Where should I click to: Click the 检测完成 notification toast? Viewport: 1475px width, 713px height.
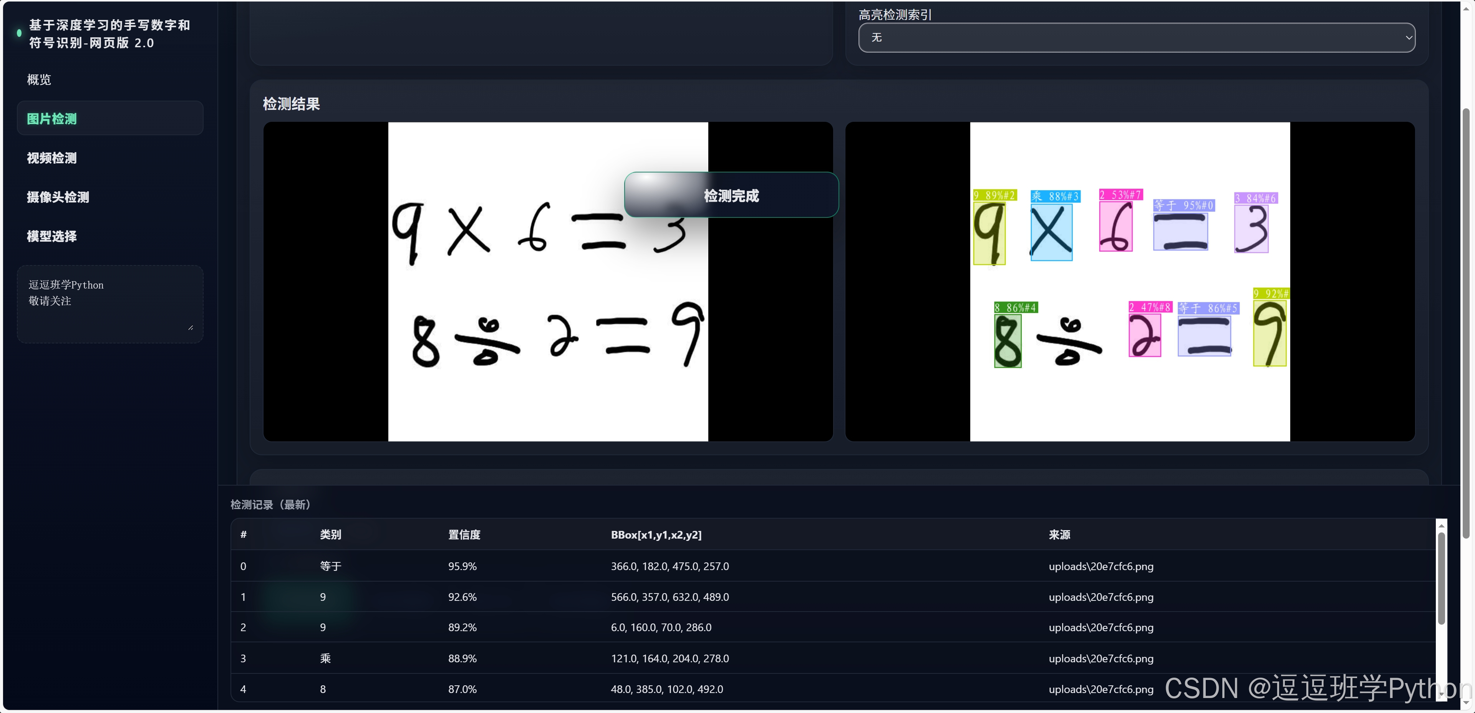click(x=731, y=195)
